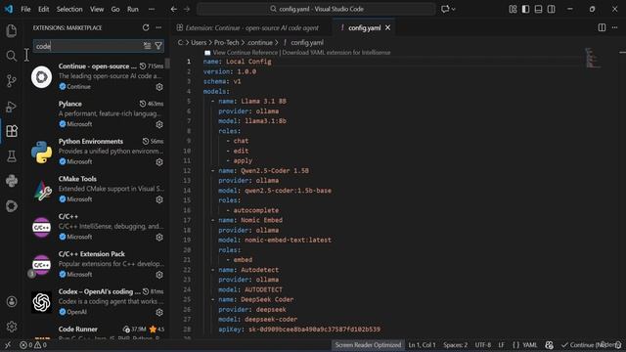Open View Continue Reference link
626x352 pixels.
click(x=246, y=52)
